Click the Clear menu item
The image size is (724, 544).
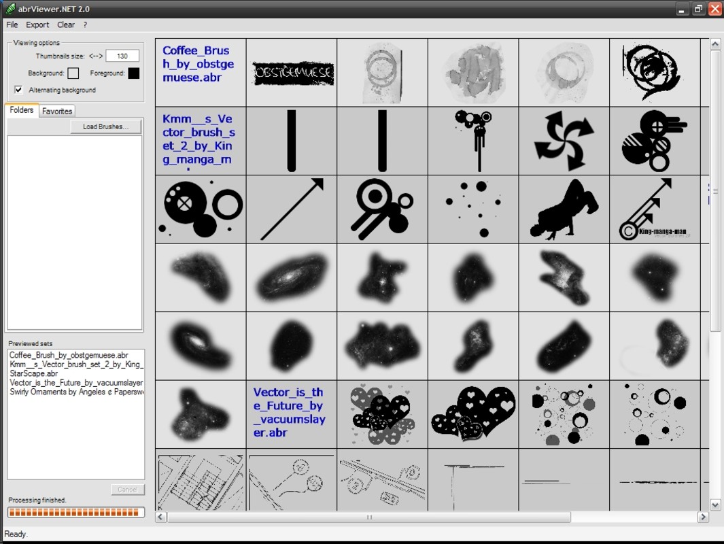point(65,25)
